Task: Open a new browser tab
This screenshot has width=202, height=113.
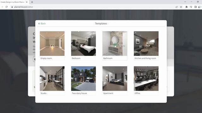Action: click(32, 2)
